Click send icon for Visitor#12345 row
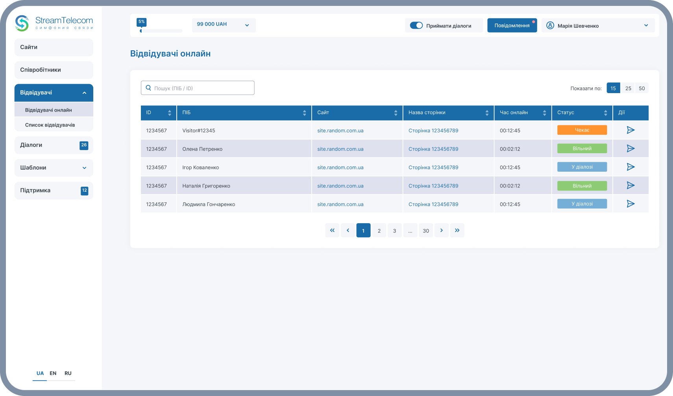673x396 pixels. click(x=630, y=130)
